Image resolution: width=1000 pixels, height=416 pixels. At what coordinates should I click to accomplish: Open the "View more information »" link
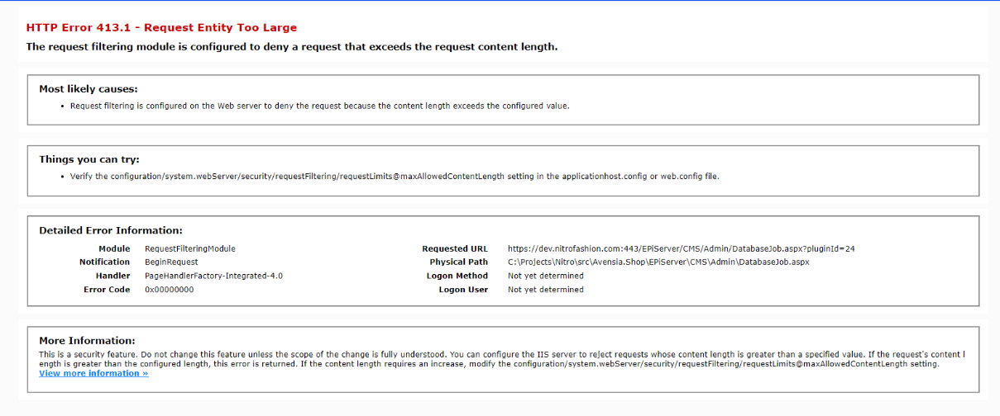click(x=93, y=373)
